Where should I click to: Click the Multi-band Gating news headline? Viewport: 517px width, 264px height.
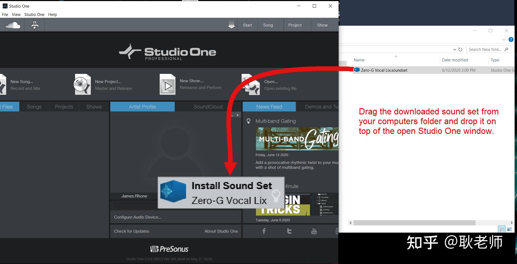[x=275, y=121]
